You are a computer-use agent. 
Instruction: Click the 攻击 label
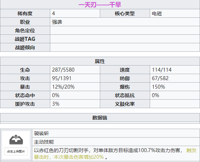[x=25, y=78]
